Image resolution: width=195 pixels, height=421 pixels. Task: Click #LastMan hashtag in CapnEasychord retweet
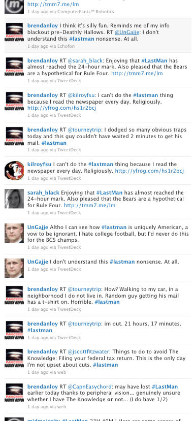pos(165,386)
